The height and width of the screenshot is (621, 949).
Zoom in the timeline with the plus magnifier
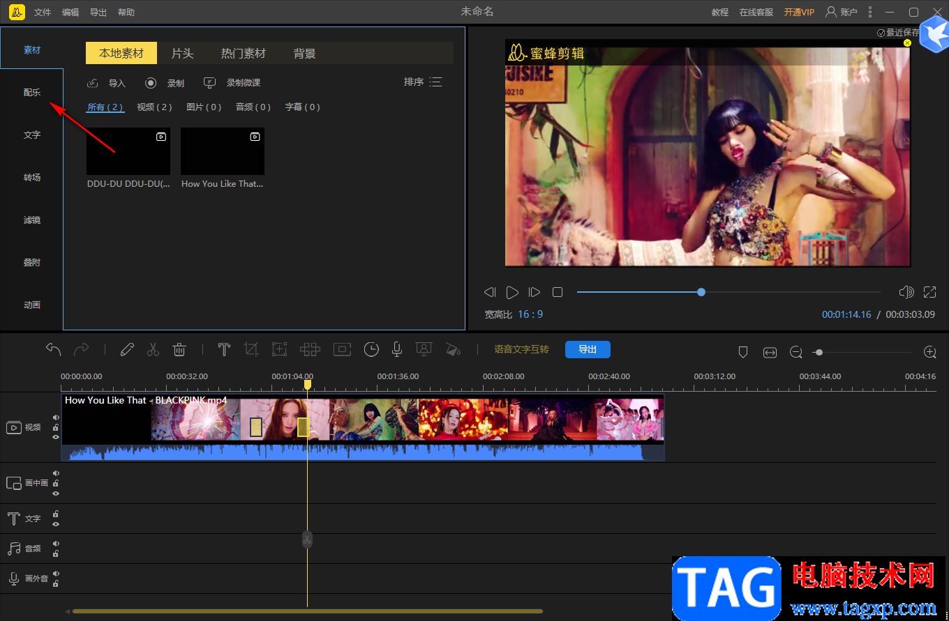(930, 353)
